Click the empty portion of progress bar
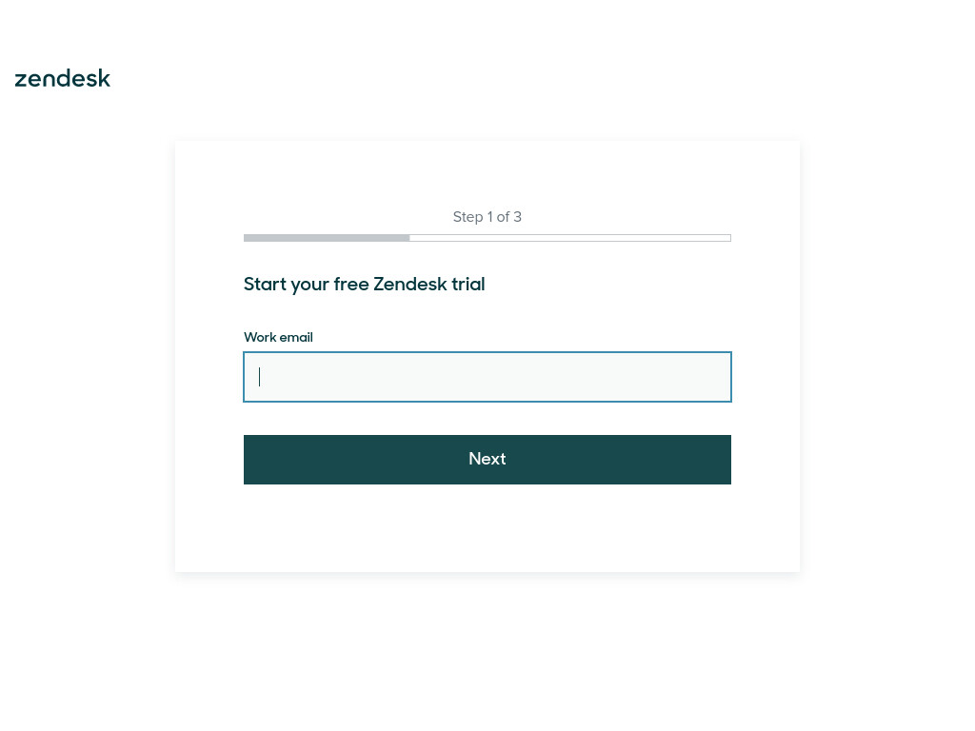Screen dimensions: 975x731 pos(570,237)
